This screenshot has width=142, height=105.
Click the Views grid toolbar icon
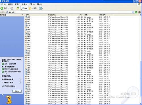[40, 8]
